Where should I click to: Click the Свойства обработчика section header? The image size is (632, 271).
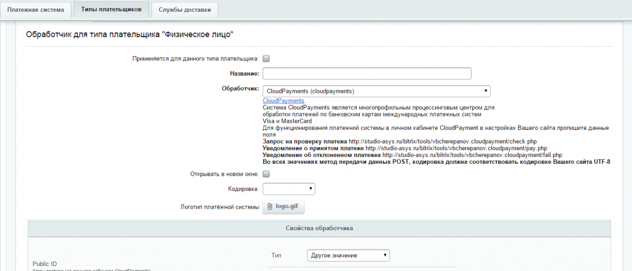[319, 228]
